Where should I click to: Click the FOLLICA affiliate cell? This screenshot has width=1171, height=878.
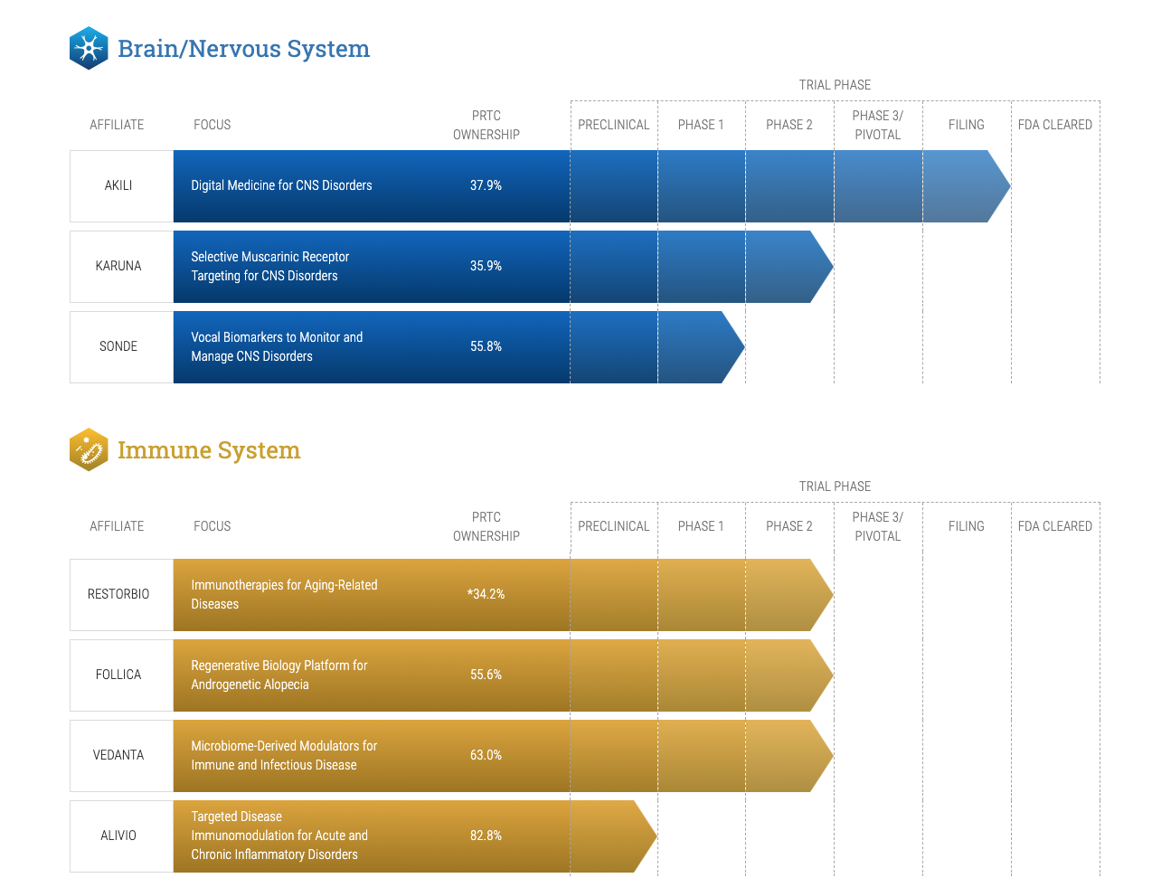121,675
